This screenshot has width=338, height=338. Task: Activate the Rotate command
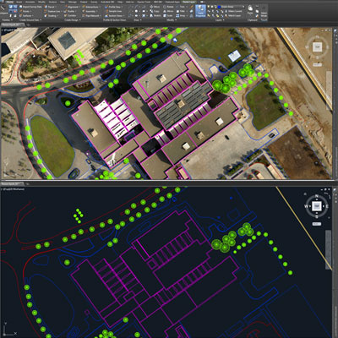click(169, 7)
